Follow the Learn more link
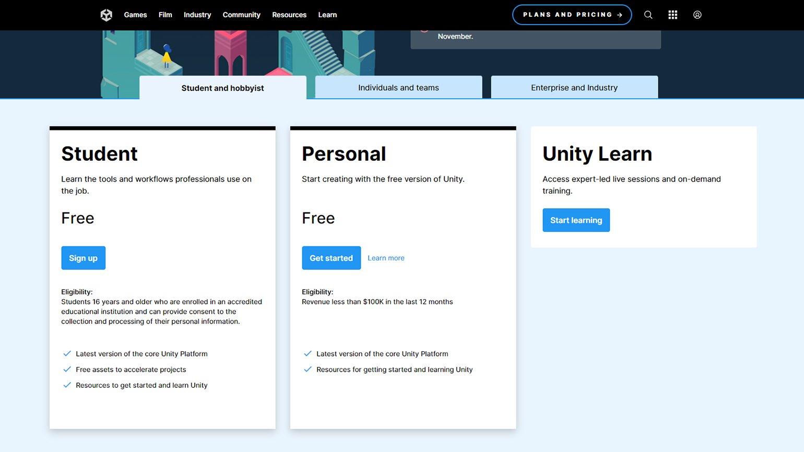Image resolution: width=804 pixels, height=452 pixels. [x=386, y=258]
